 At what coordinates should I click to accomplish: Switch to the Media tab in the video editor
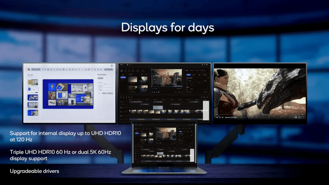121,70
